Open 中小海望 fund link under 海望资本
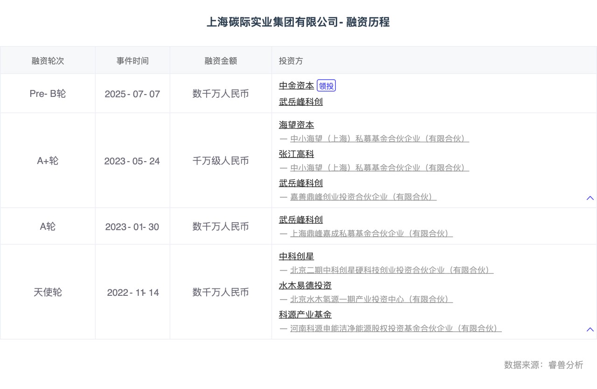The height and width of the screenshot is (389, 597). pyautogui.click(x=380, y=139)
